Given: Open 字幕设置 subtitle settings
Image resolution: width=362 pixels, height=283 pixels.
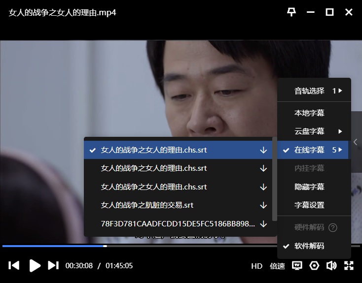Looking at the screenshot, I should (309, 205).
